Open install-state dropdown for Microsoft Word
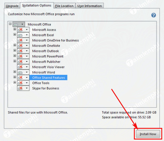Screen dimensions: 164x141 tap(23, 72)
